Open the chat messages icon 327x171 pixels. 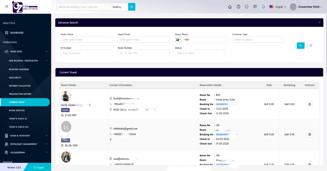255,7
